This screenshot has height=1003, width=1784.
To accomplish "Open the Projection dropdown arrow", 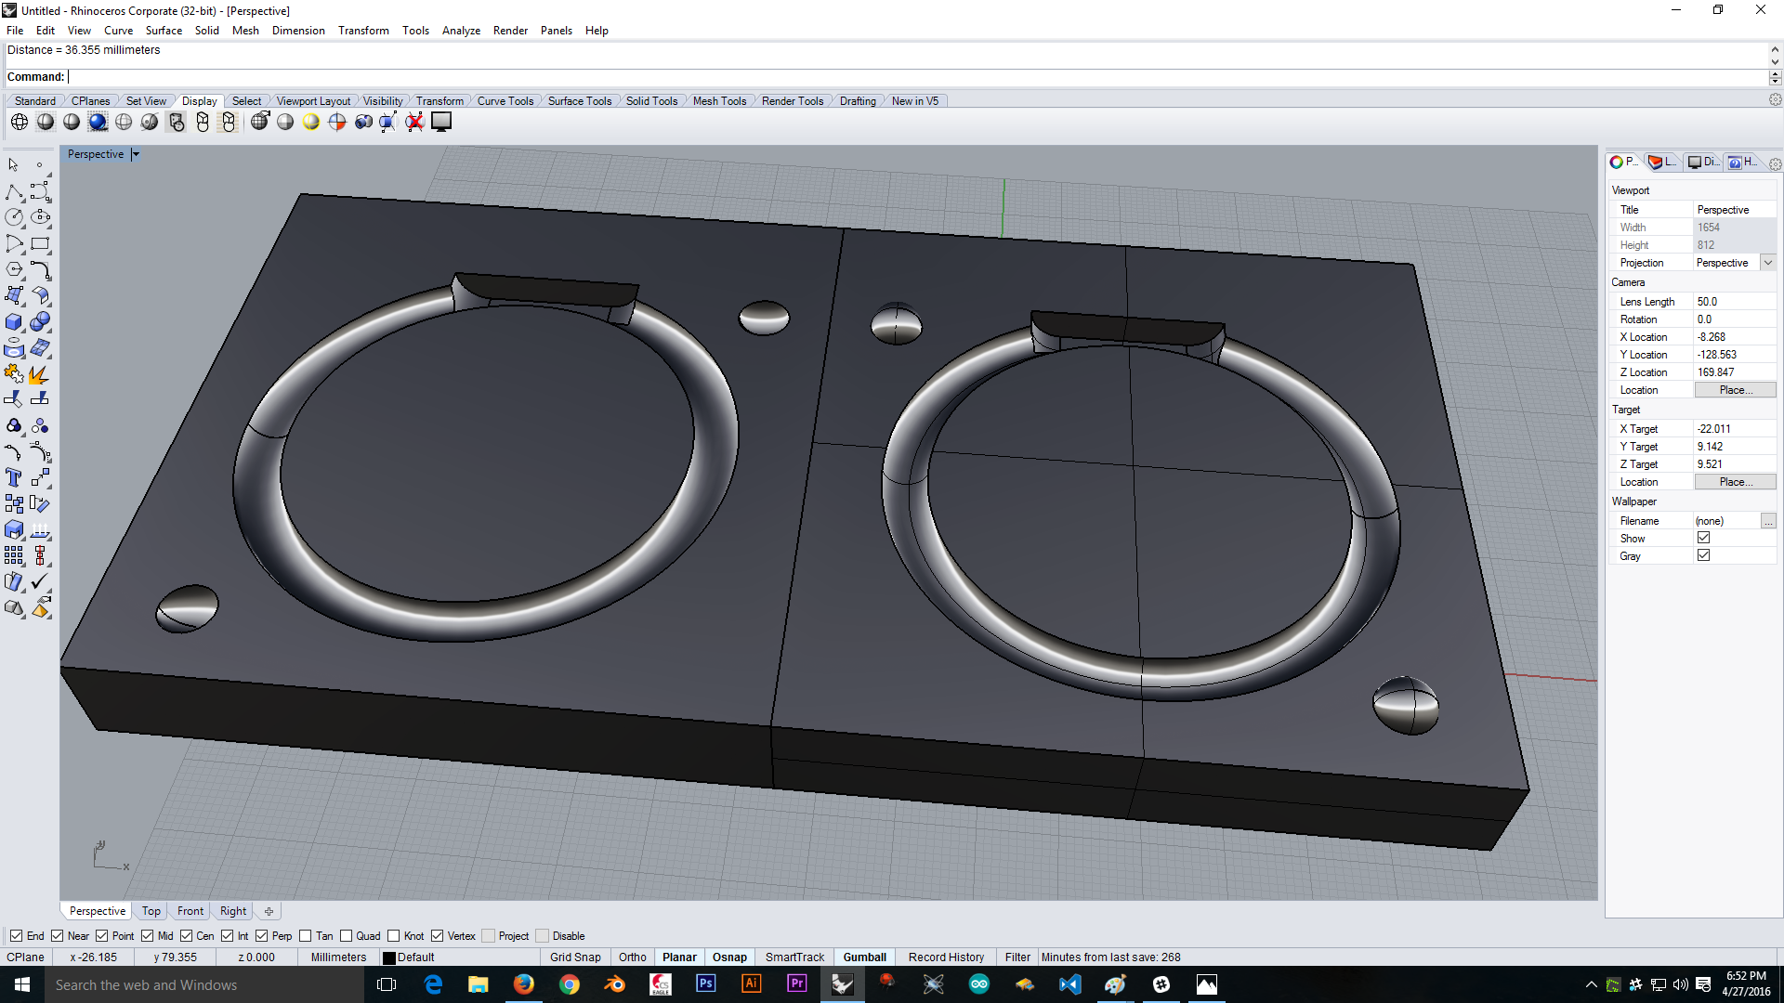I will point(1768,263).
